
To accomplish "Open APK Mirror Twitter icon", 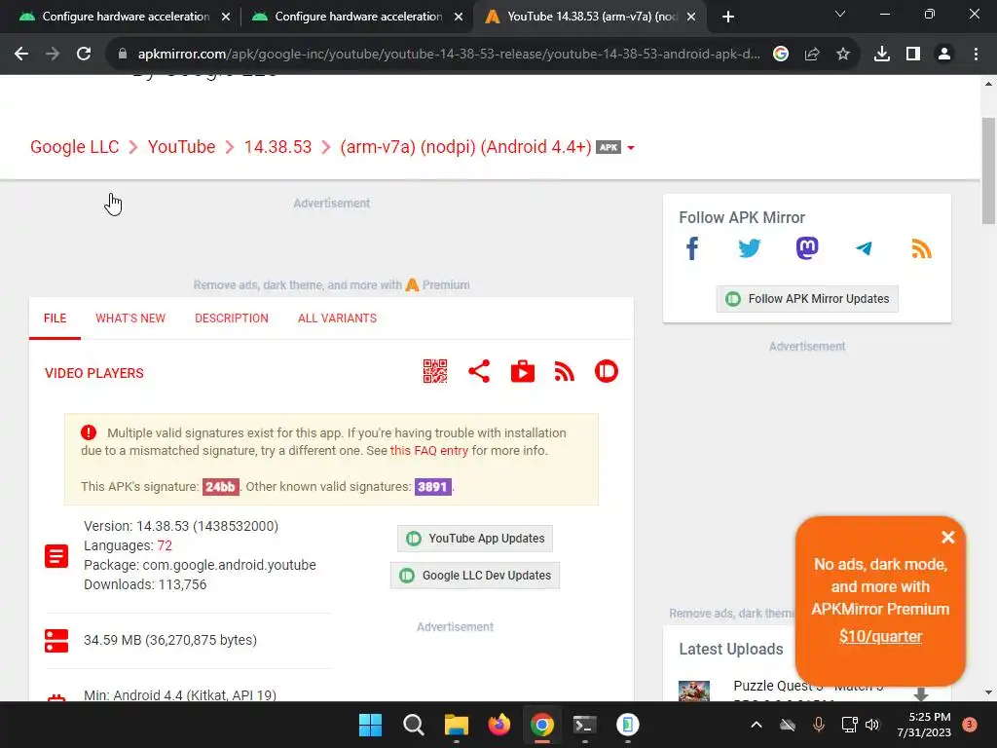I will pyautogui.click(x=749, y=248).
